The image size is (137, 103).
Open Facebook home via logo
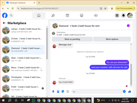pos(5,15)
